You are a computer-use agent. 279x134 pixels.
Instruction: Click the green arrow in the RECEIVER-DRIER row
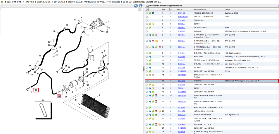(x=150, y=28)
